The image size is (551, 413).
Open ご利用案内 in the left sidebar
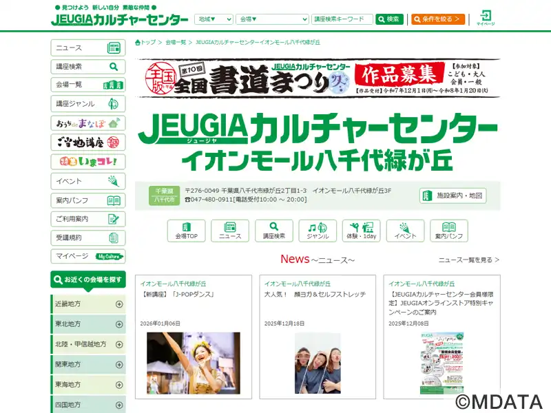coord(88,219)
